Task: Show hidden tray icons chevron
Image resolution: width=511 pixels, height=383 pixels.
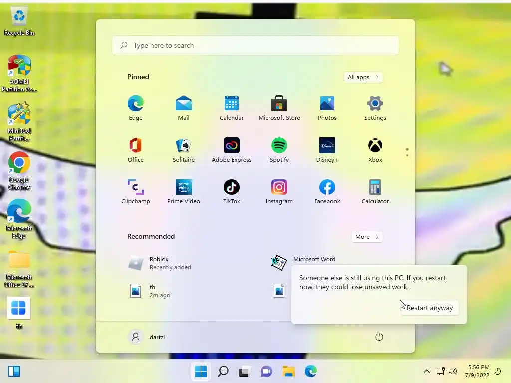Action: point(426,371)
